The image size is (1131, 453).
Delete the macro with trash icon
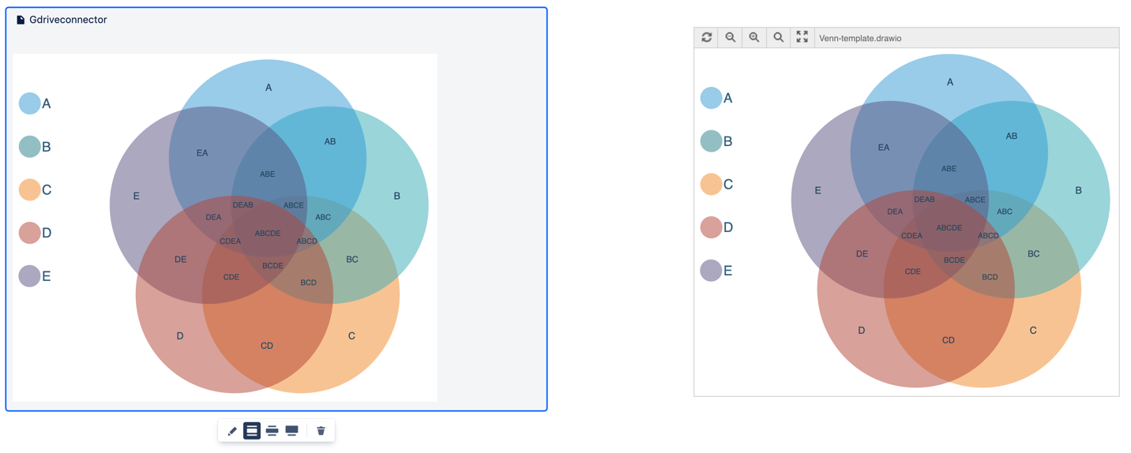click(321, 431)
